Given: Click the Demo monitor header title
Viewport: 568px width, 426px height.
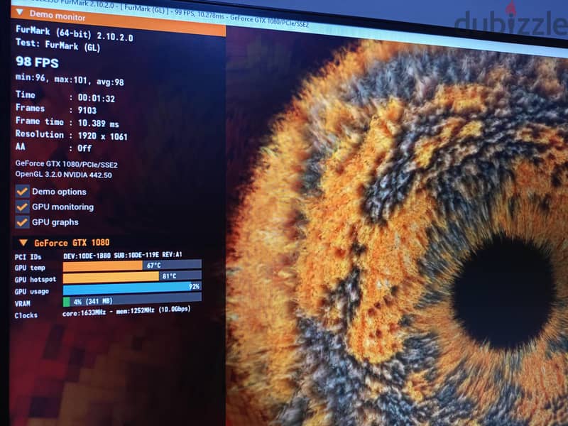Looking at the screenshot, I should pos(58,16).
